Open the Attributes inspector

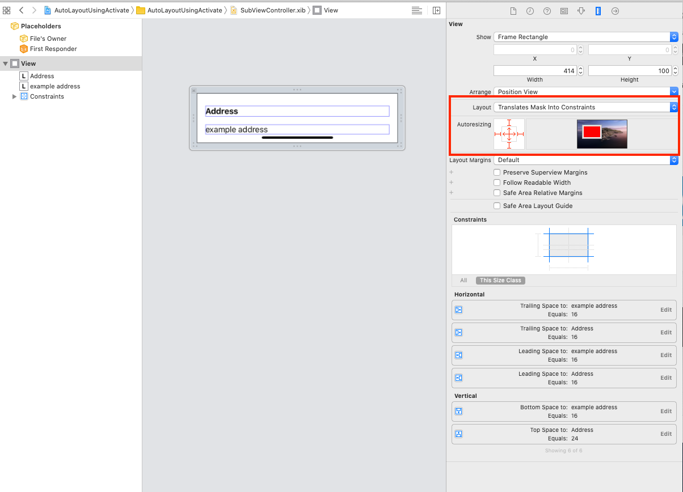click(x=581, y=10)
